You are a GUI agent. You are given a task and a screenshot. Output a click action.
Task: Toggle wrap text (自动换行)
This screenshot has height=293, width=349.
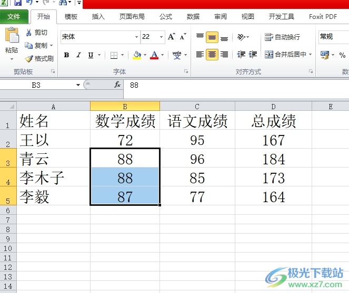pos(282,37)
